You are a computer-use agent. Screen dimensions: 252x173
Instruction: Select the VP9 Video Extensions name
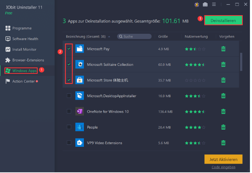point(105,143)
